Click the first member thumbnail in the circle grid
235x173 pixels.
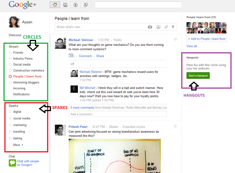tap(189, 25)
